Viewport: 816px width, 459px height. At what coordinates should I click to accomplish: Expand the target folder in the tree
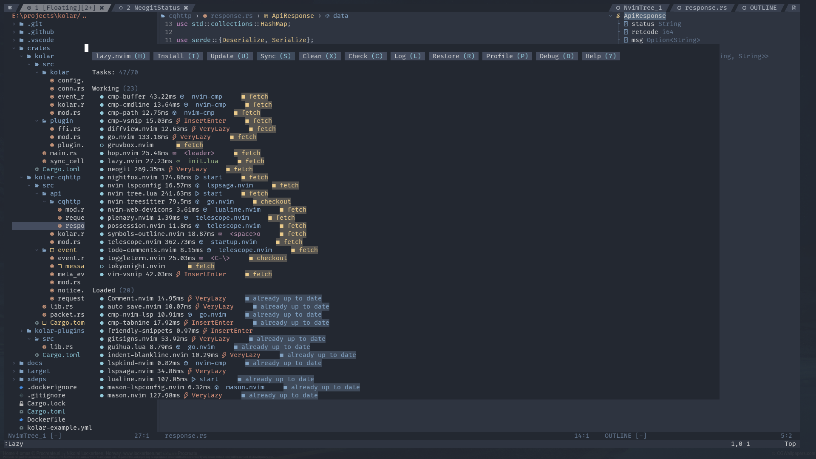point(14,371)
